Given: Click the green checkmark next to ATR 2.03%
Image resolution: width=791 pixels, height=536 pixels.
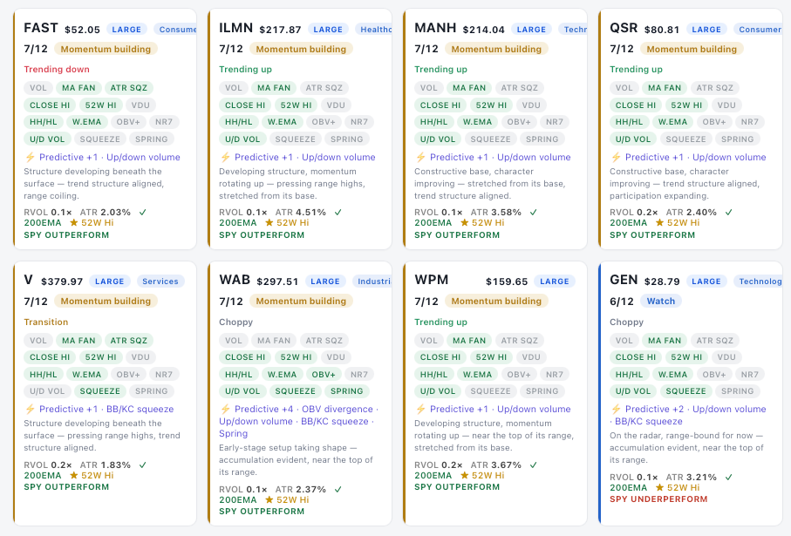Looking at the screenshot, I should tap(143, 213).
